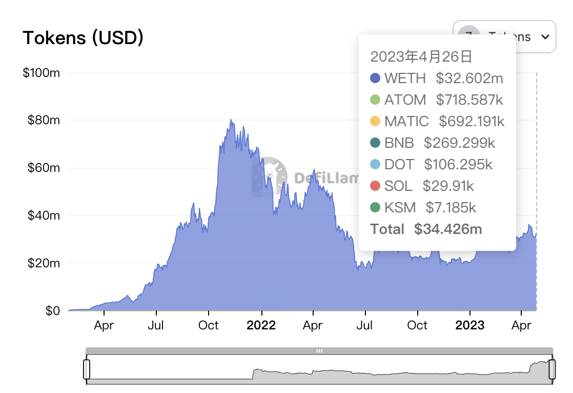573x393 pixels.
Task: Click the ATOM light green legend dot
Action: point(375,100)
